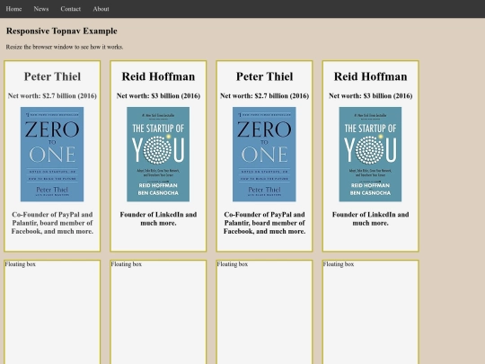Click first card's net worth $2.7 billion text
485x364 pixels.
52,96
